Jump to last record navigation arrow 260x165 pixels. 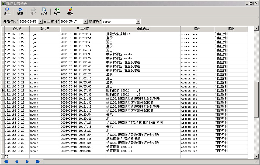click(x=37, y=162)
